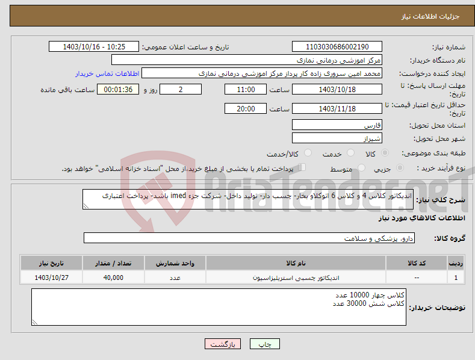Click the reply deadline time 11:00

pyautogui.click(x=246, y=89)
